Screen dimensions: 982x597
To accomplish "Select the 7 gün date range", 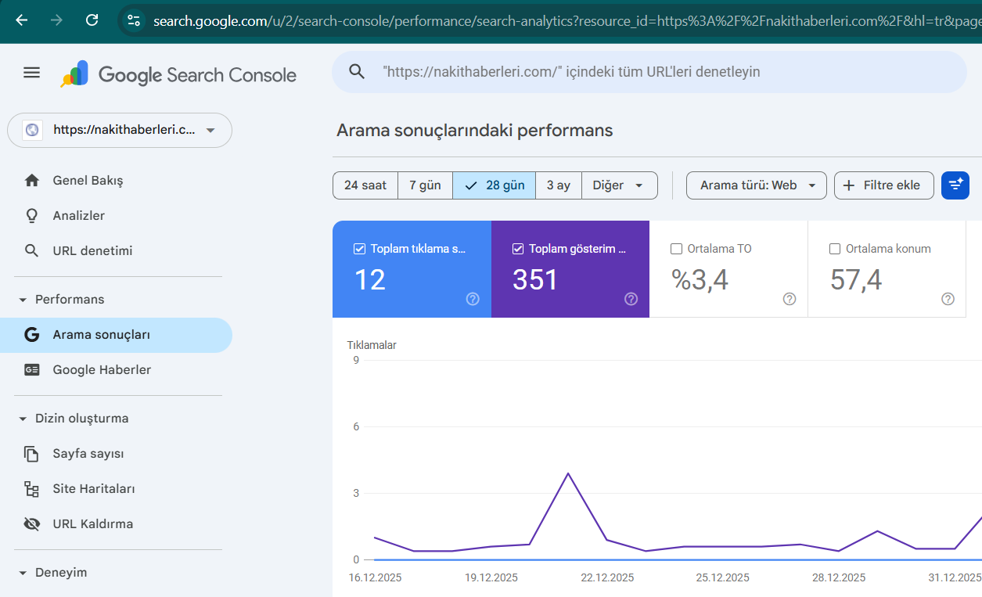I will pos(426,185).
